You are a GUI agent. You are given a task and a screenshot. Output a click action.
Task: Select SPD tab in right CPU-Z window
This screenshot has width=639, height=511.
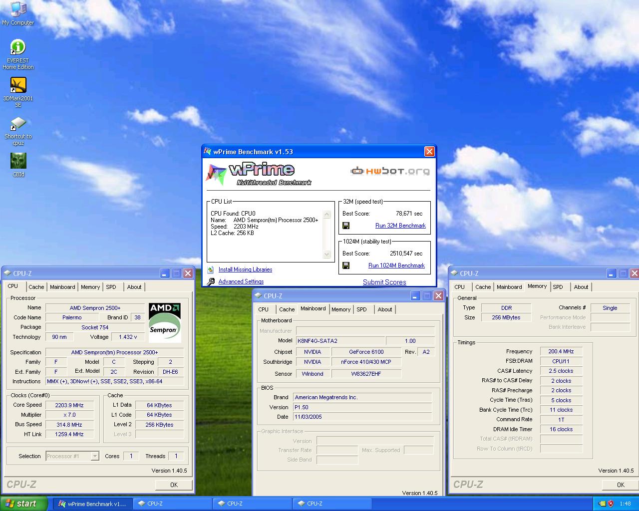[558, 287]
